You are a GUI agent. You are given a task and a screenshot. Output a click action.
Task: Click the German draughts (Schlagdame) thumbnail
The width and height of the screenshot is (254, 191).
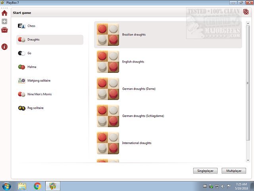click(108, 116)
